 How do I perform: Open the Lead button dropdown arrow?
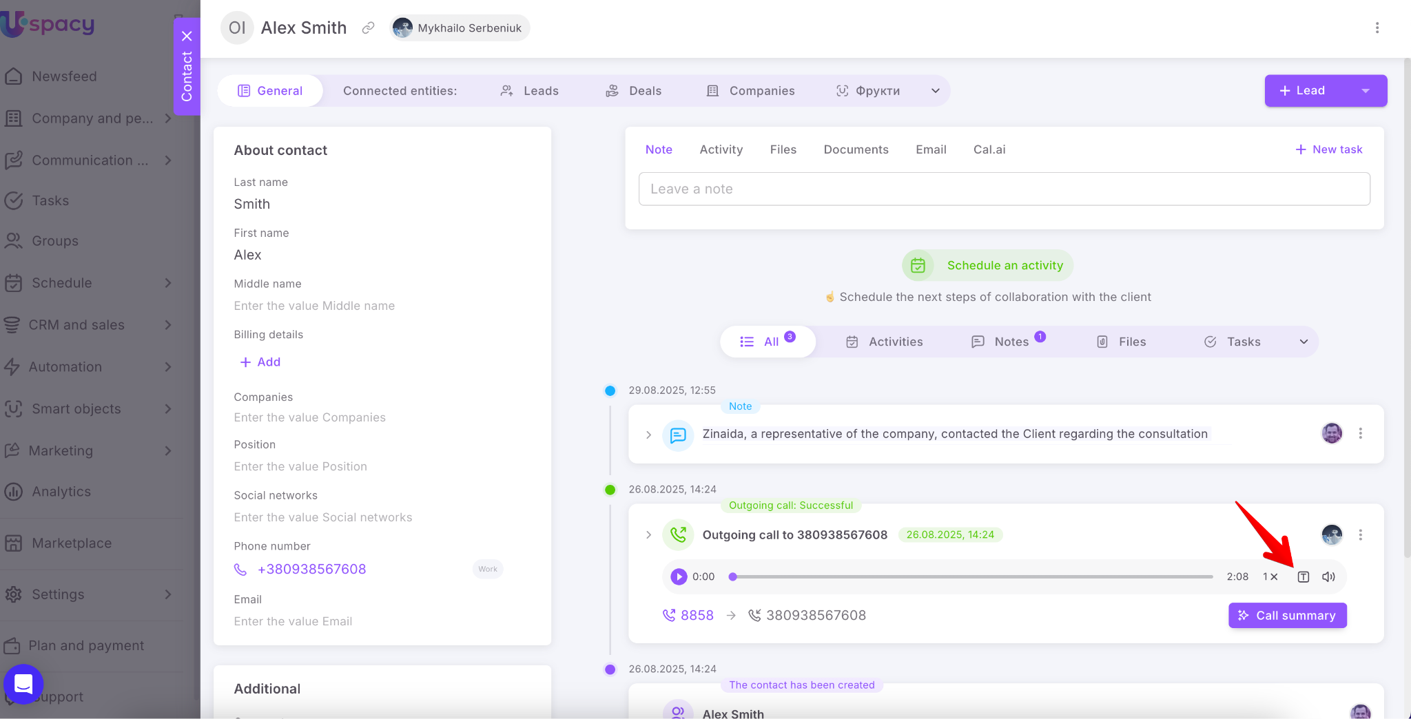click(x=1366, y=91)
